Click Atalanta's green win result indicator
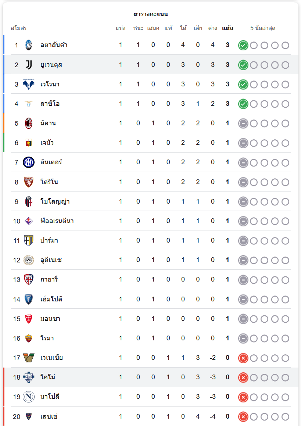 coord(243,46)
